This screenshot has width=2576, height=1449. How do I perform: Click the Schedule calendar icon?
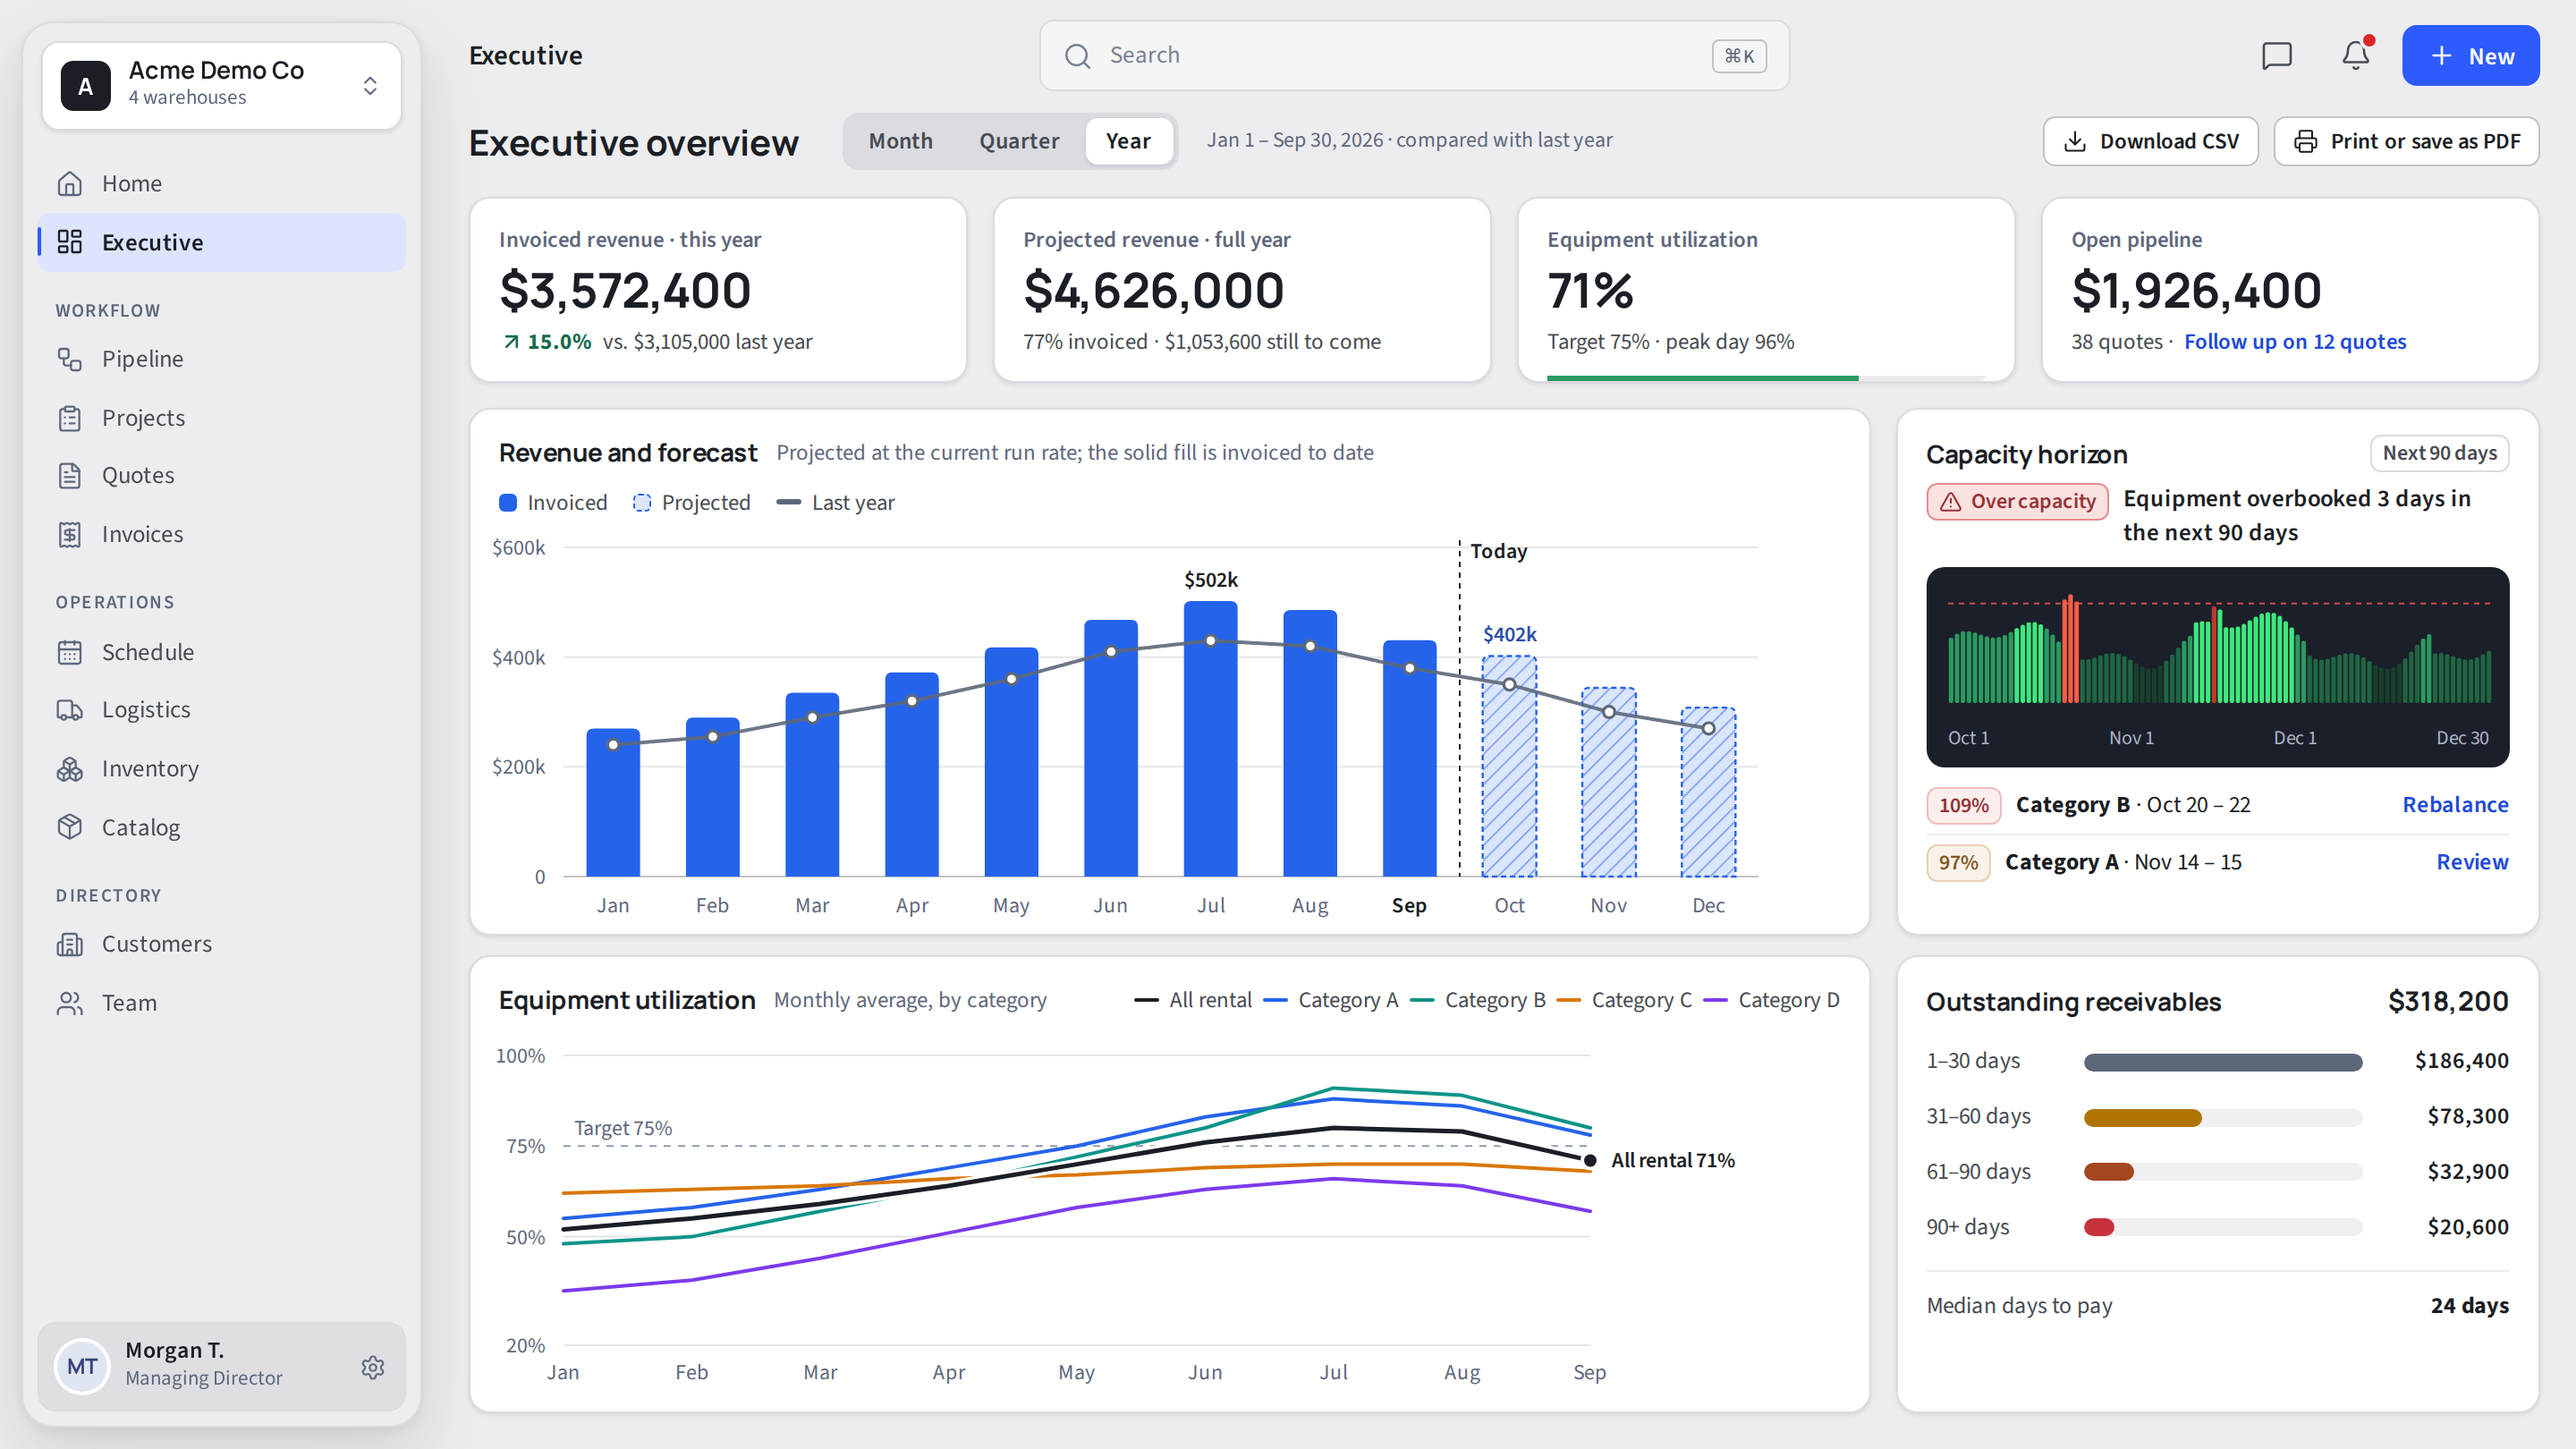70,652
